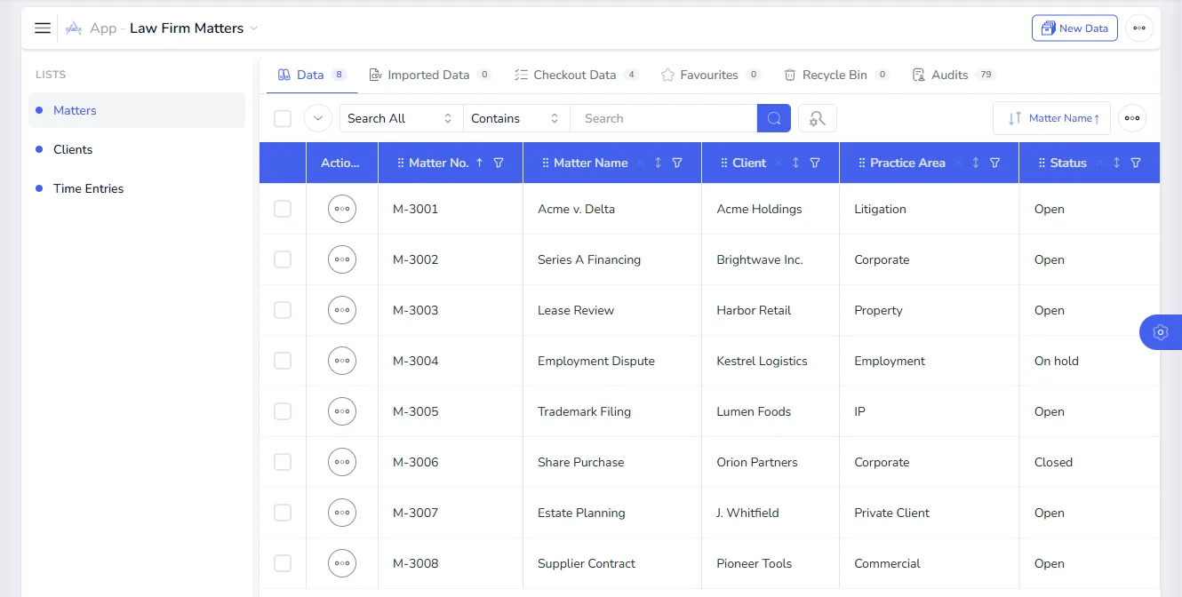Click the New Data button
Screen dimensions: 1182x597
pyautogui.click(x=1074, y=28)
